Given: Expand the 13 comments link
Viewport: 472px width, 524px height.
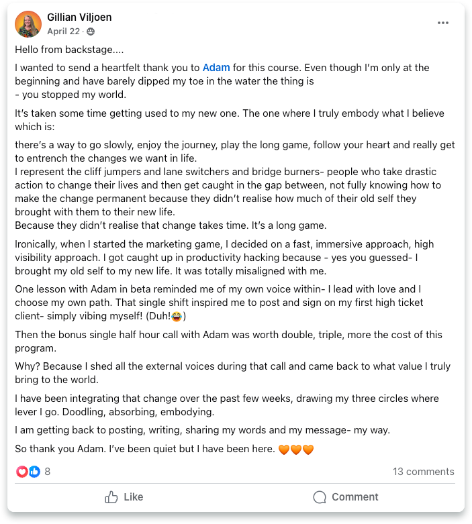Looking at the screenshot, I should (423, 472).
